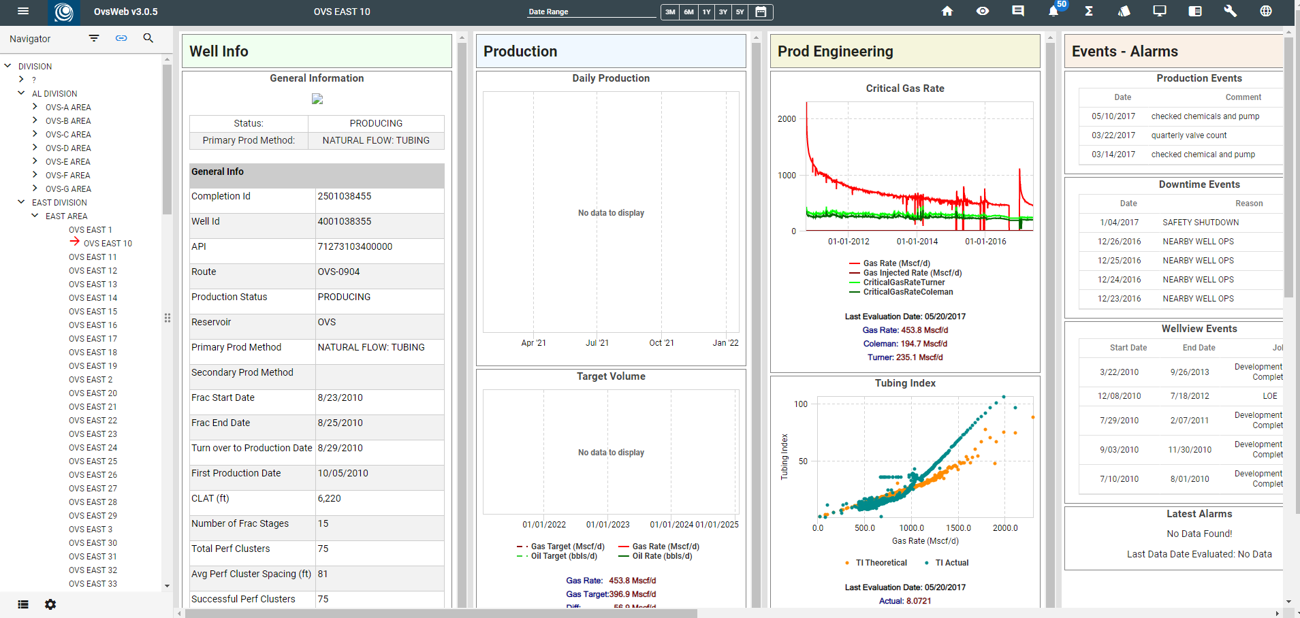Select the 3M date range
The width and height of the screenshot is (1300, 618).
point(670,12)
